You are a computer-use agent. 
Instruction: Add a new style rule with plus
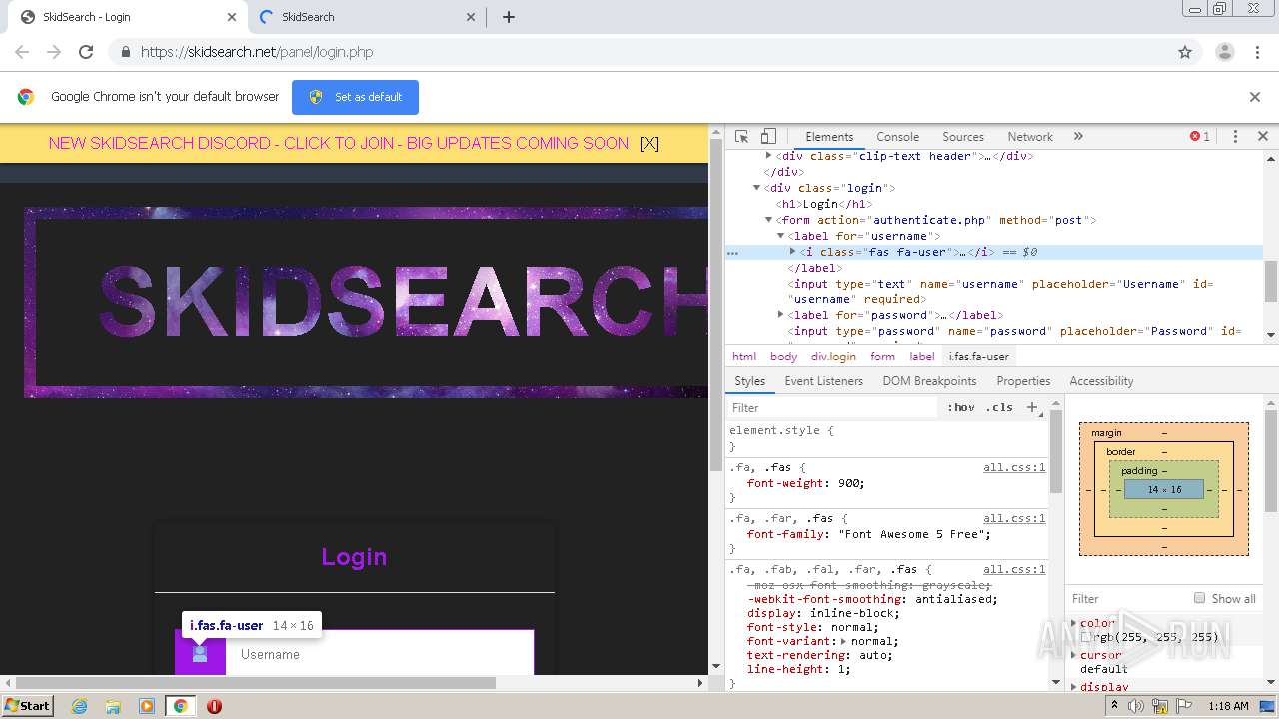coord(1032,407)
